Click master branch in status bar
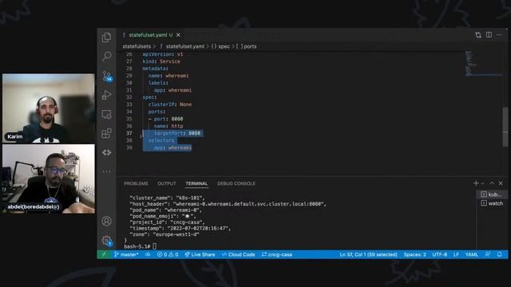This screenshot has height=287, width=511. pos(126,254)
